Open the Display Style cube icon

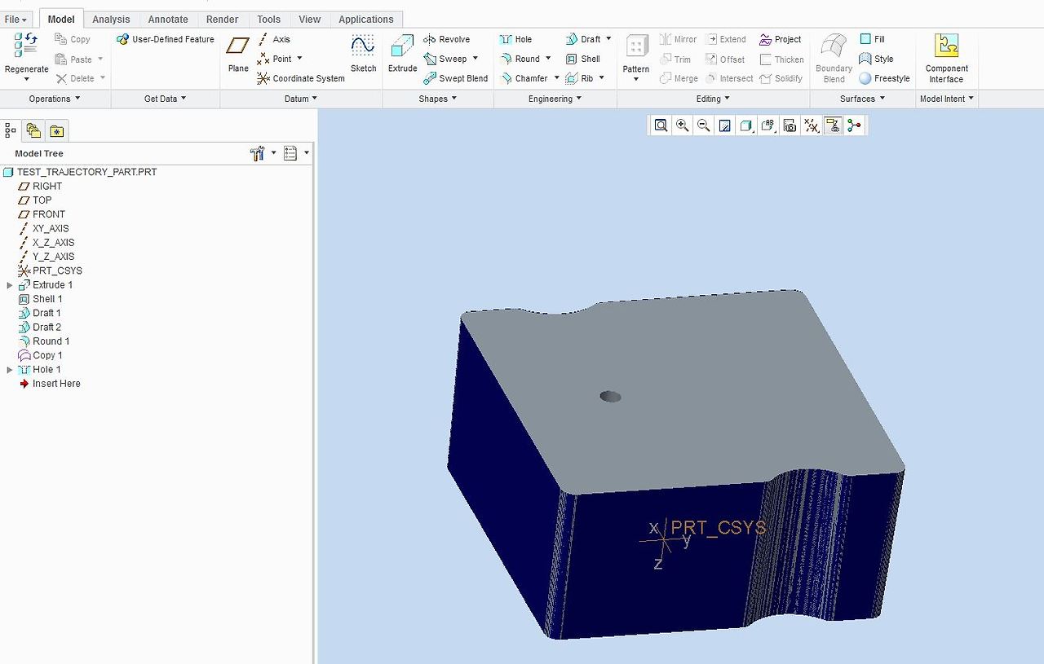[746, 125]
